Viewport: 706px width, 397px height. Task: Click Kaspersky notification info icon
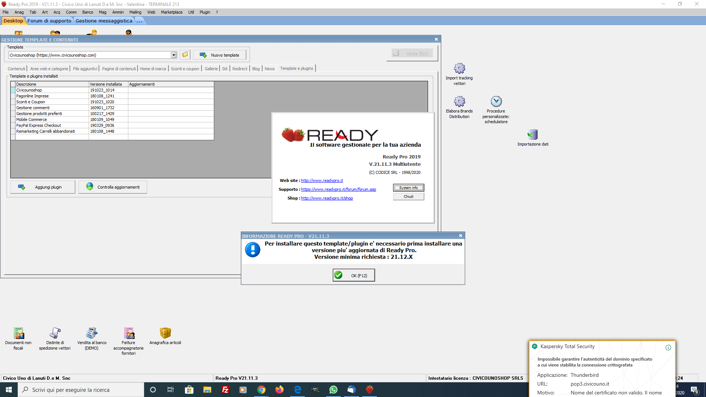[x=668, y=347]
